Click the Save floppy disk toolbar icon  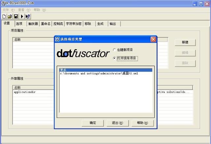(x=15, y=16)
